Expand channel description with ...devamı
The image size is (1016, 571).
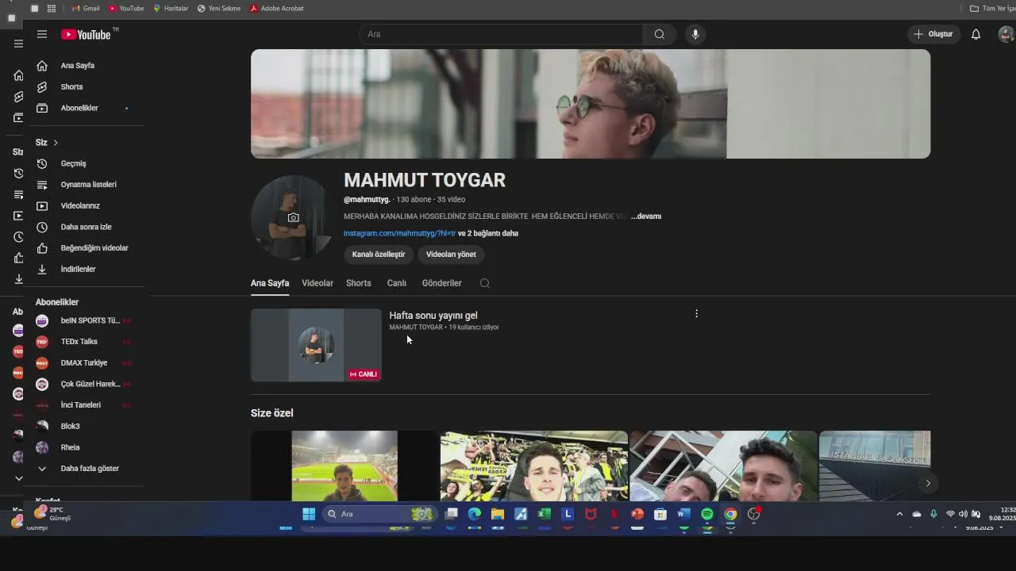pyautogui.click(x=646, y=217)
